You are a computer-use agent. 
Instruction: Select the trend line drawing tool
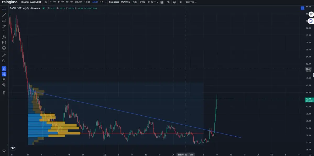[x=4, y=15]
